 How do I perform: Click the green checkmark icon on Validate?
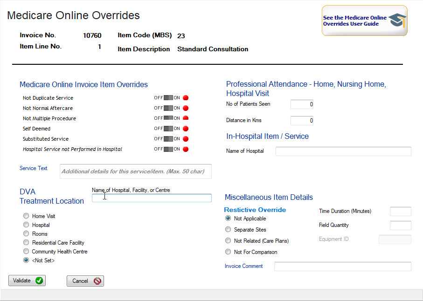(x=39, y=280)
